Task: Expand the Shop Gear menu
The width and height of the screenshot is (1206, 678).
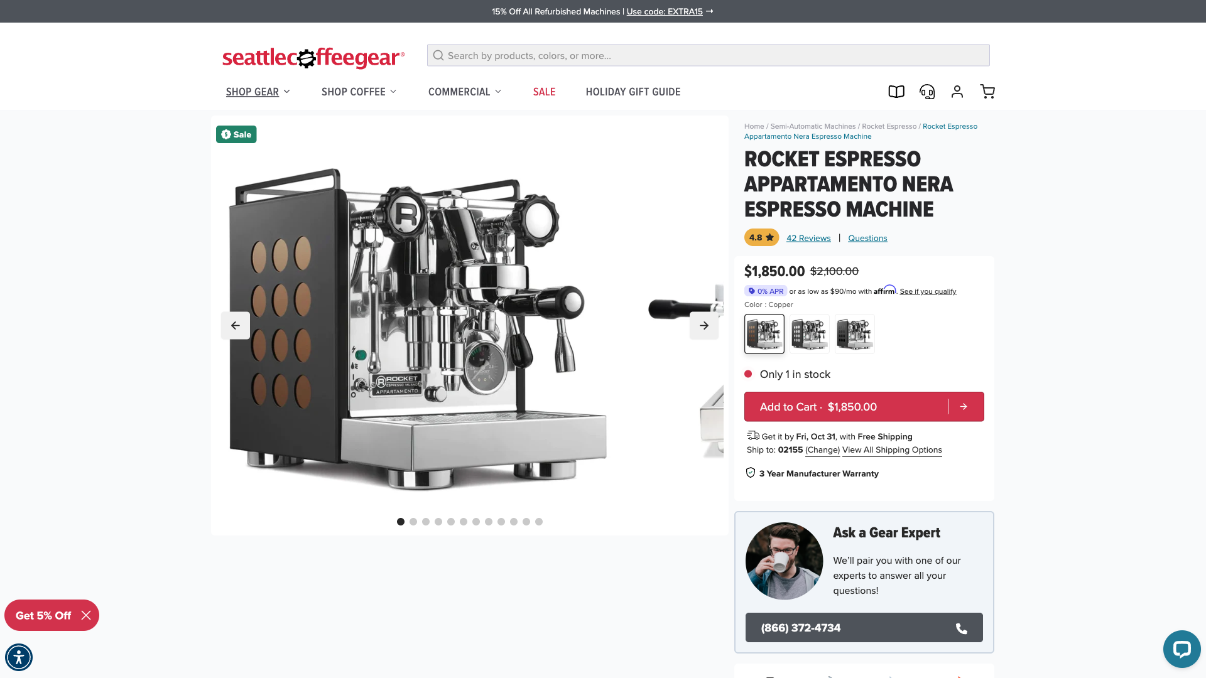Action: 258,92
